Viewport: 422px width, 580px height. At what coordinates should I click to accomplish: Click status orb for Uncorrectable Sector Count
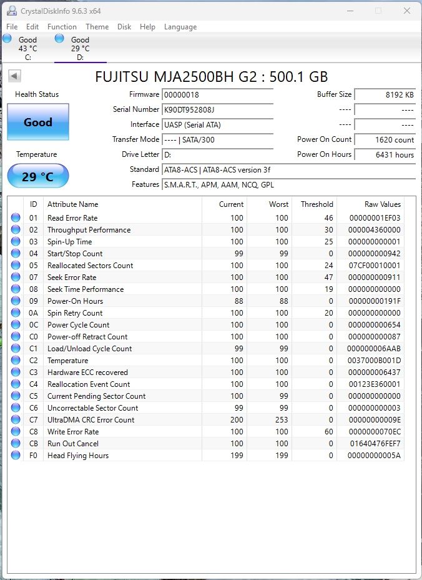pos(16,407)
